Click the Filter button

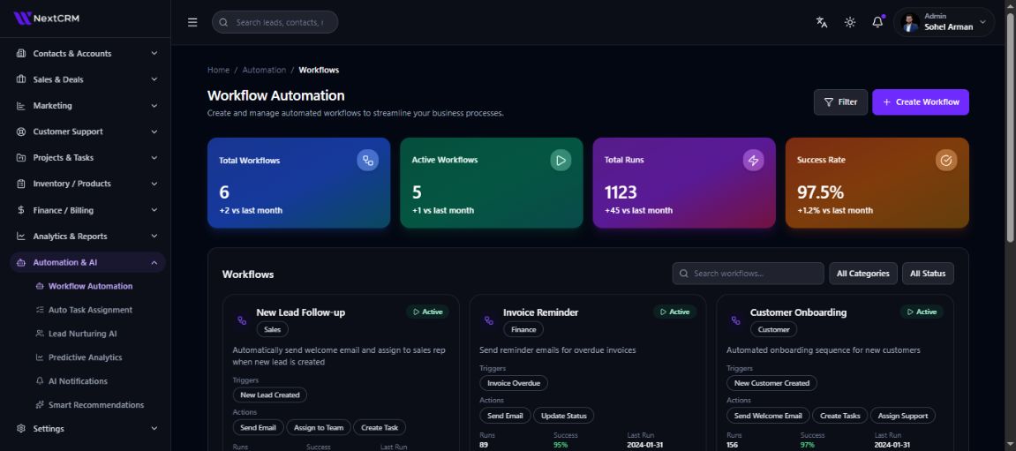840,101
